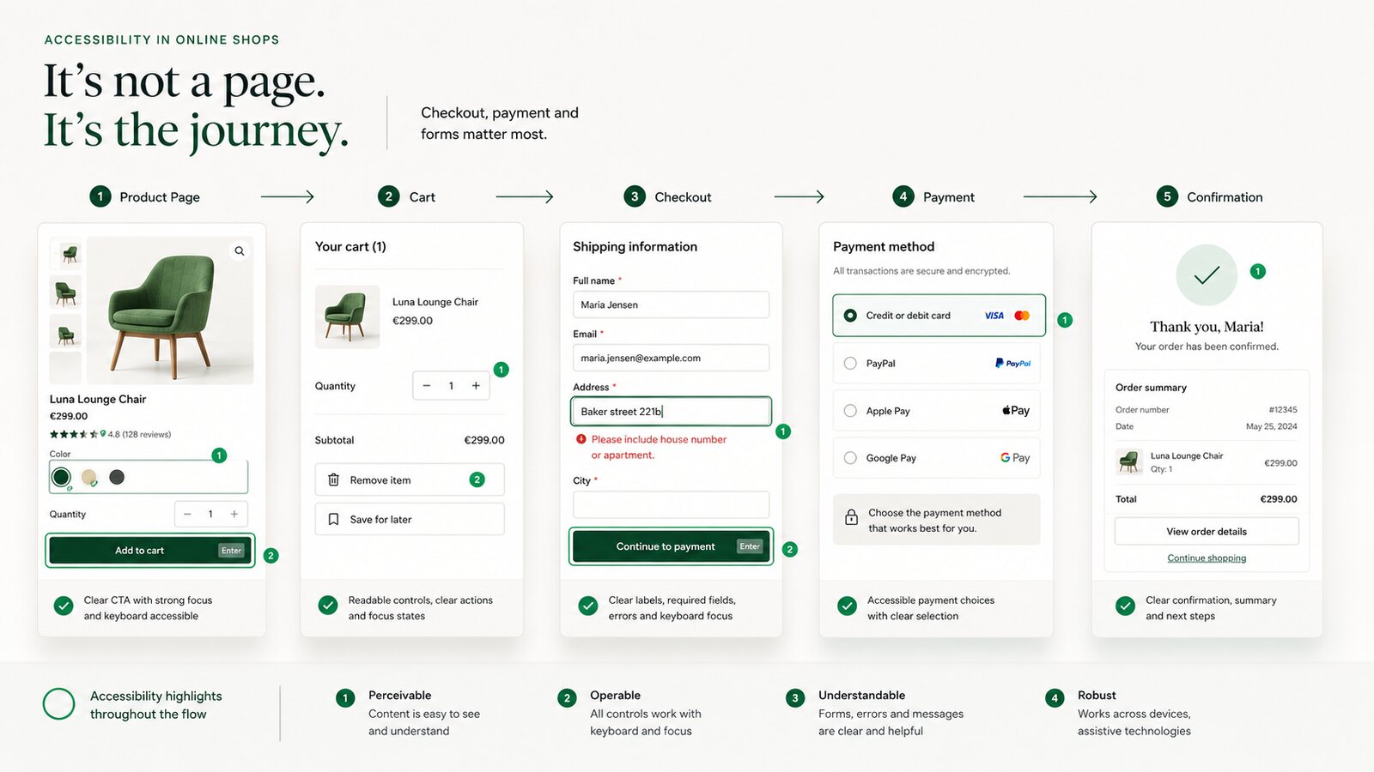
Task: Click the Apple Pay logo icon
Action: pyautogui.click(x=1016, y=411)
